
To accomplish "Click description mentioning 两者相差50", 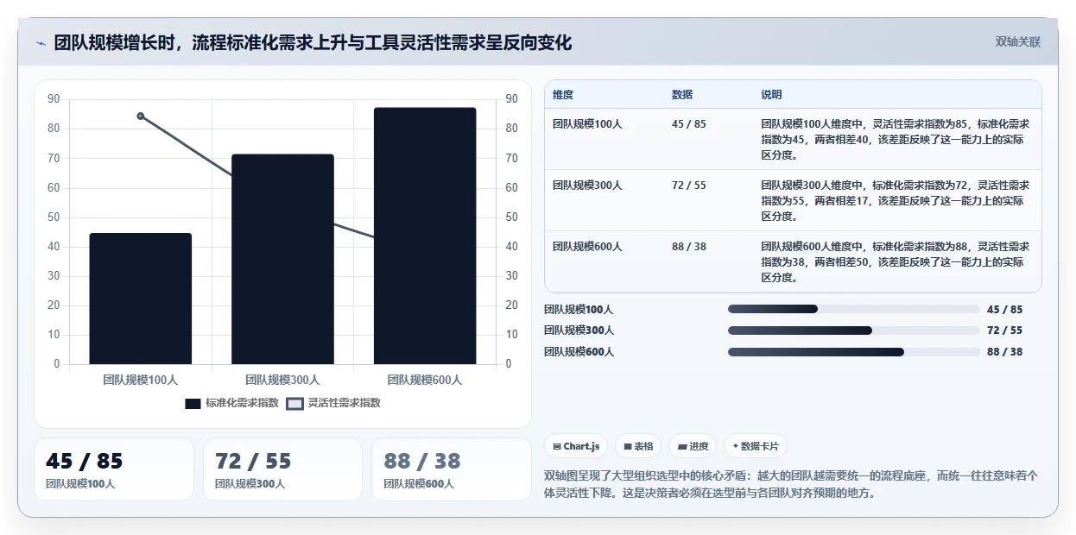I will (895, 262).
